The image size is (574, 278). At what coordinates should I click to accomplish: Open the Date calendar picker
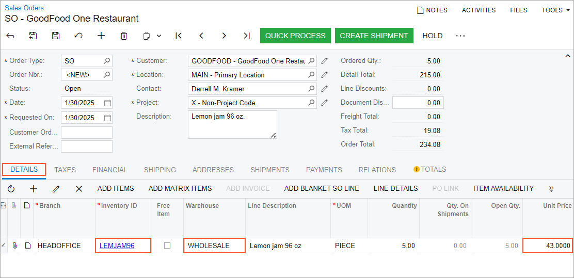point(107,103)
